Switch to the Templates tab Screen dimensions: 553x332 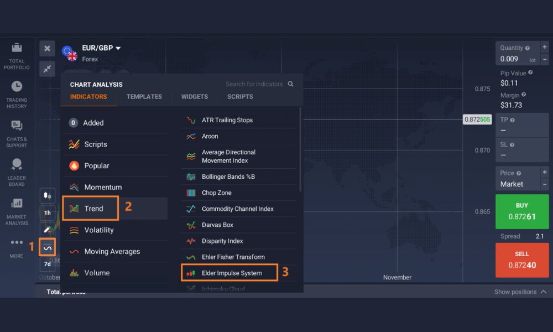pos(144,97)
